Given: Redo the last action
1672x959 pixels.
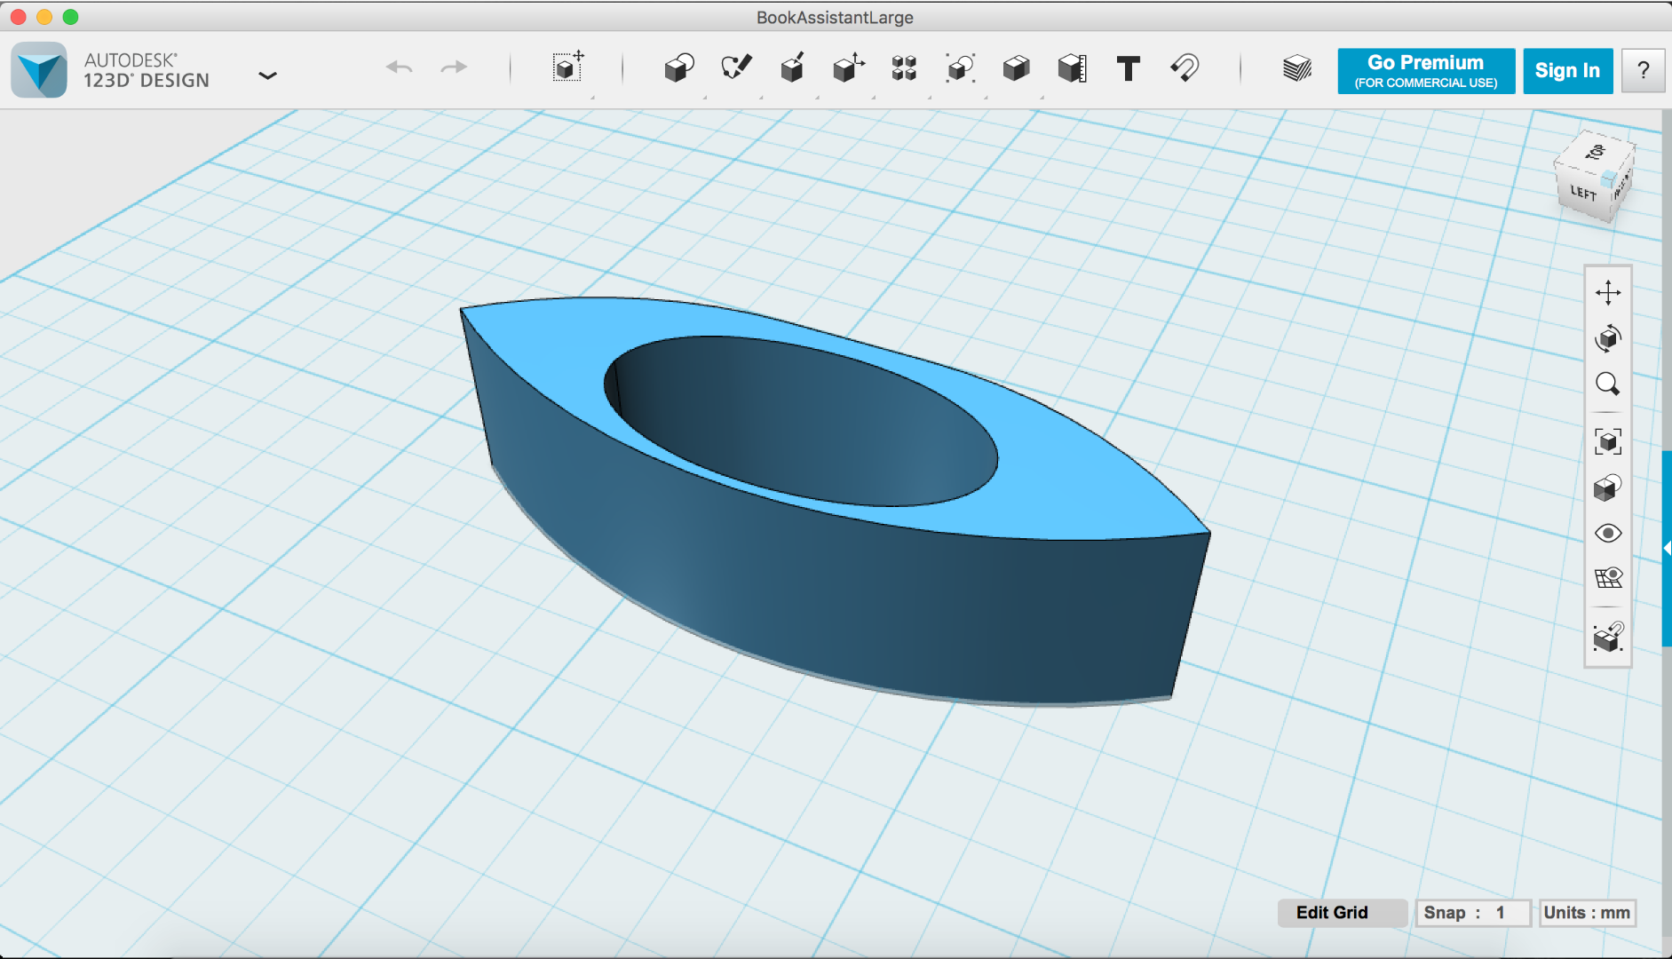Looking at the screenshot, I should (x=454, y=67).
